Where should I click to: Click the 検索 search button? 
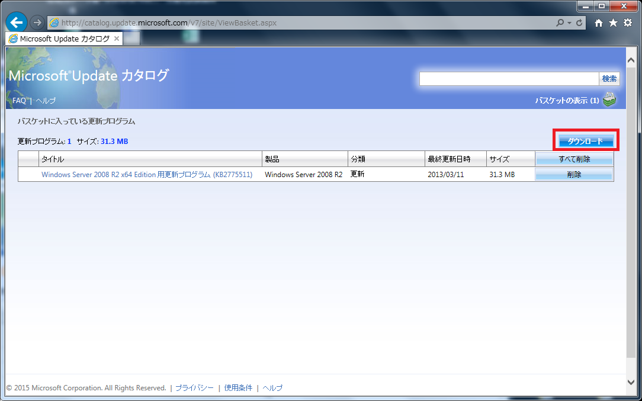point(609,79)
